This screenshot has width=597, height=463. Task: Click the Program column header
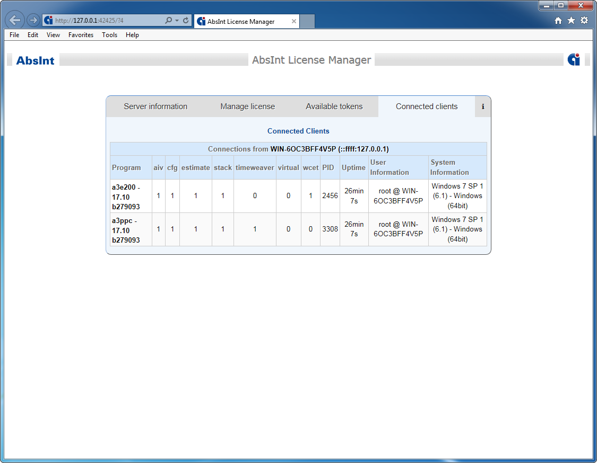coord(131,167)
